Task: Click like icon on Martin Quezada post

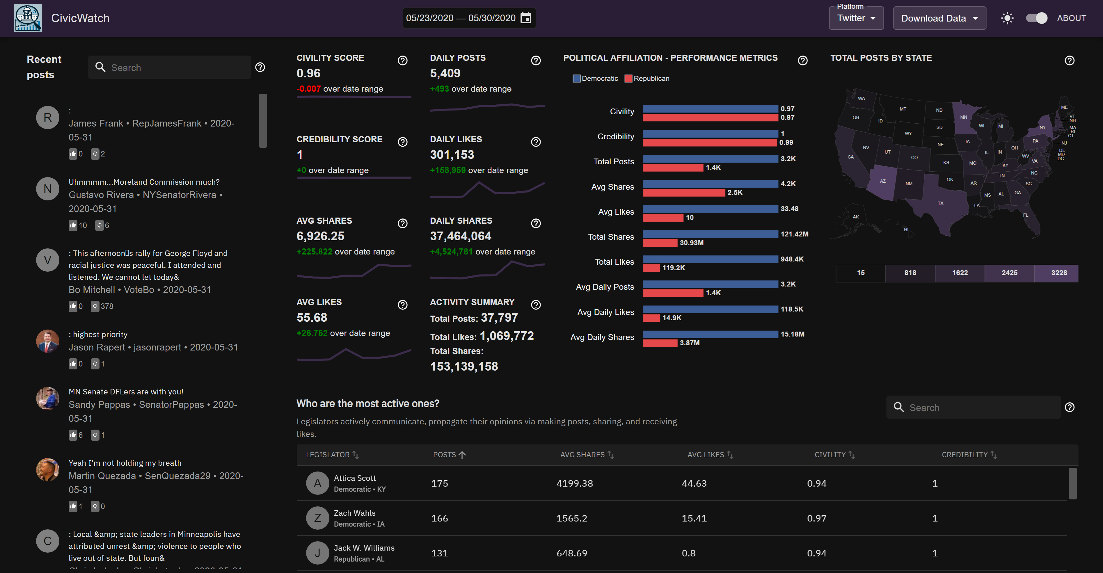Action: coord(73,506)
